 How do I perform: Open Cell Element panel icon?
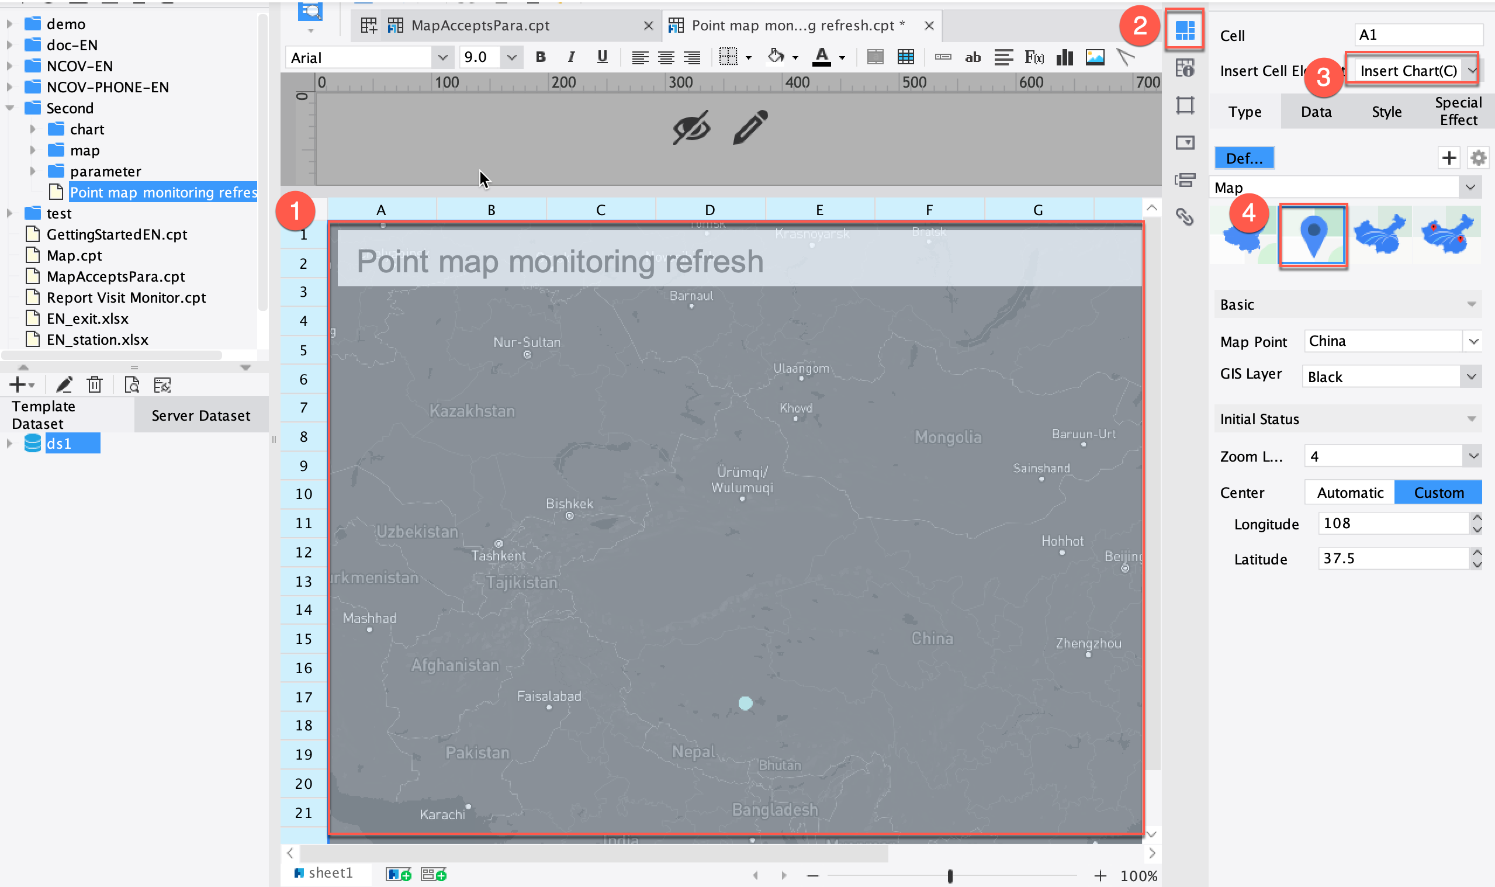[1185, 29]
